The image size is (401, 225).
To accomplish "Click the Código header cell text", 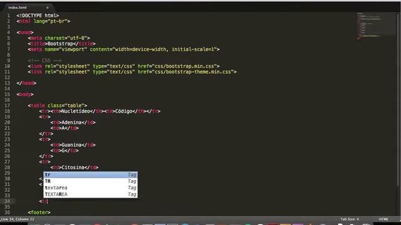I will point(124,111).
